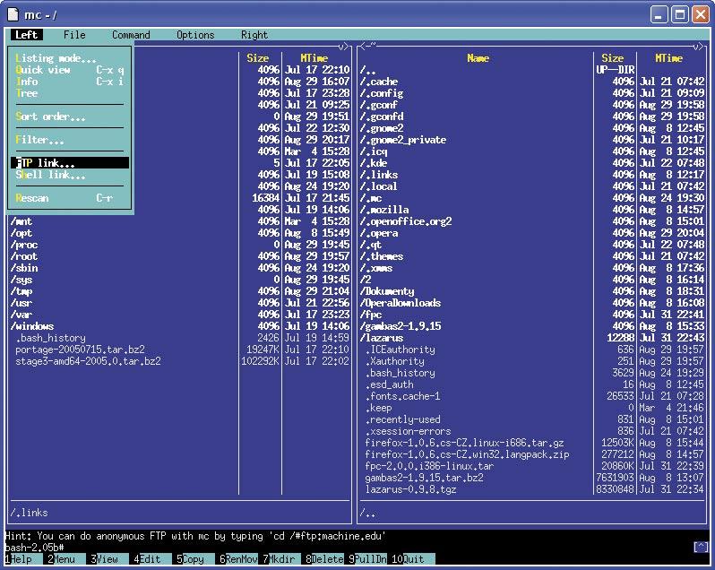Screen dimensions: 715x570
Task: Select firefox-1.0.6.cs-CZ.win32.langpack.zip file
Action: tap(532, 454)
